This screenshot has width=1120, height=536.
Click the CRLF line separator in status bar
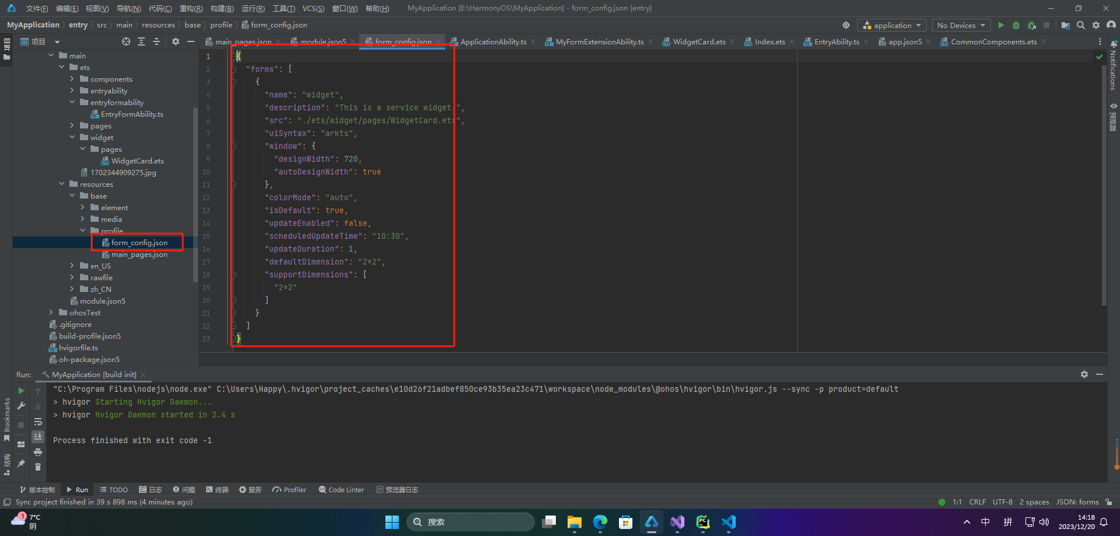[978, 502]
